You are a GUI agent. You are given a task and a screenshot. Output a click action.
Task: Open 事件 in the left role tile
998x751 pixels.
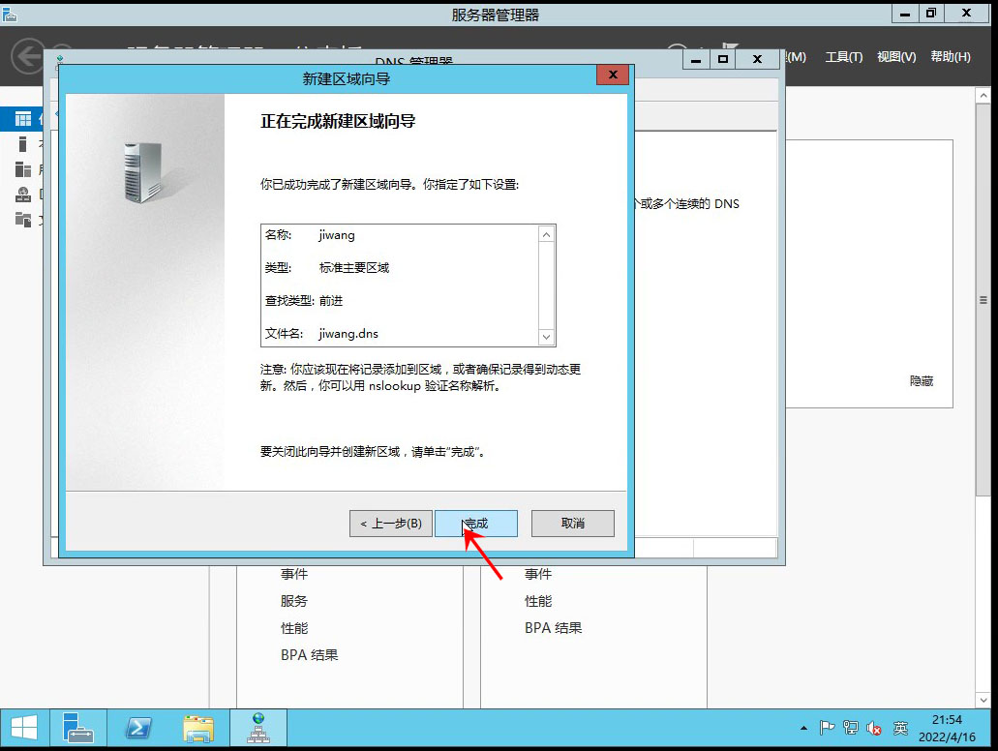(294, 574)
